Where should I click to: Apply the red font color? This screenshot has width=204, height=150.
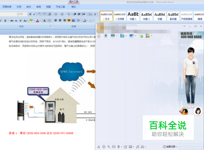point(38,21)
